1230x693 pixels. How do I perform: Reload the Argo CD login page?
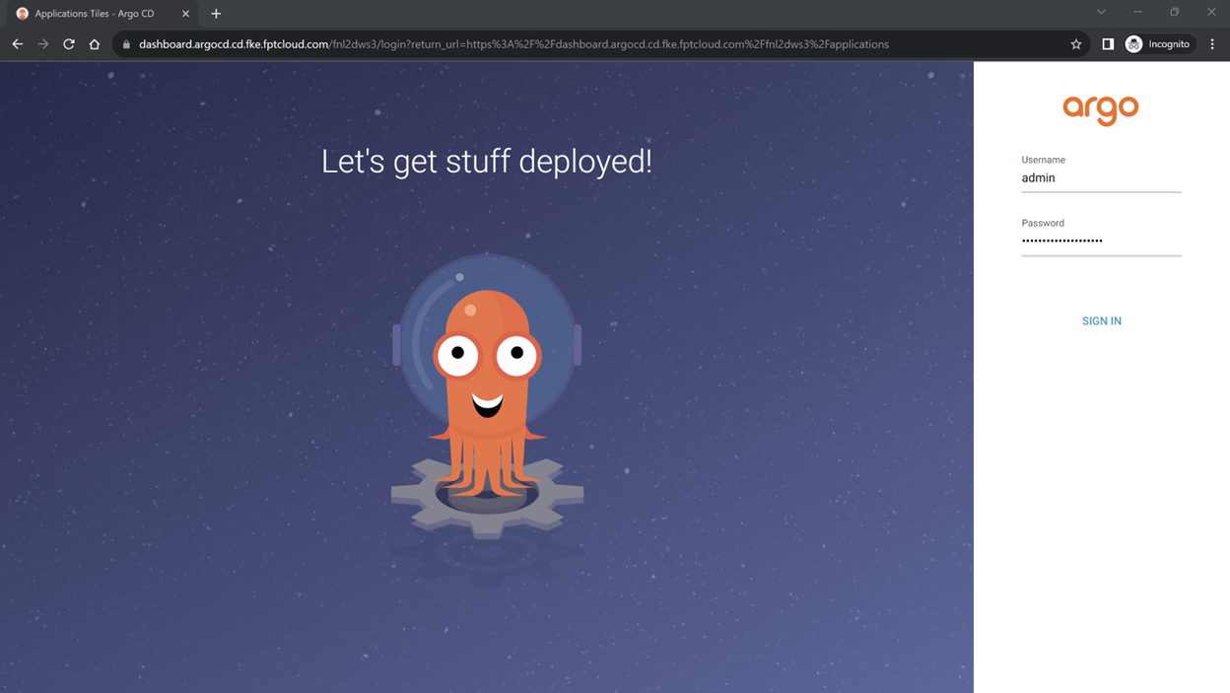point(69,44)
